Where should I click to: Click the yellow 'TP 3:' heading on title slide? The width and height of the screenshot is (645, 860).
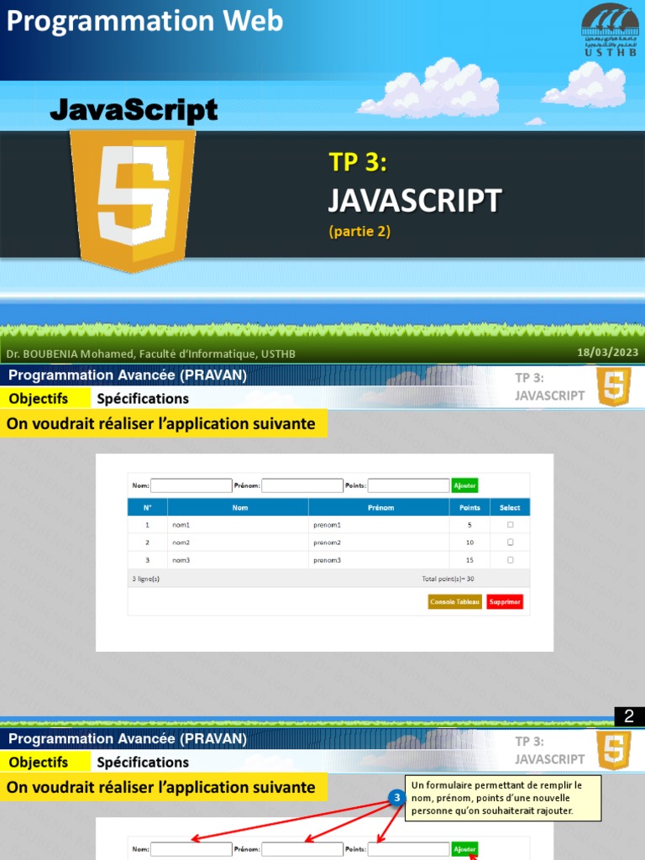(358, 162)
